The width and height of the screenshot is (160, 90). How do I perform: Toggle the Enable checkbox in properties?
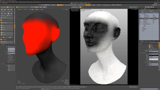pos(150,45)
